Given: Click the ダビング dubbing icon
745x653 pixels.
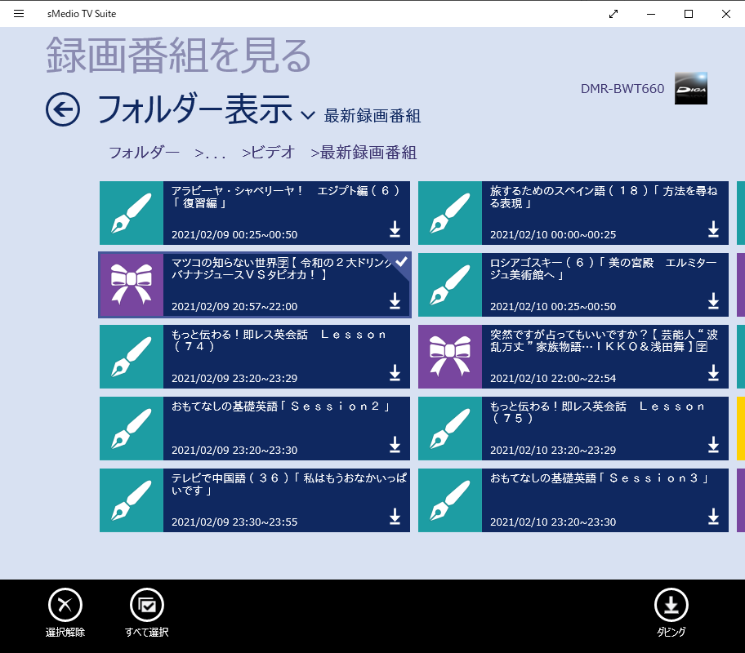Looking at the screenshot, I should (x=671, y=605).
